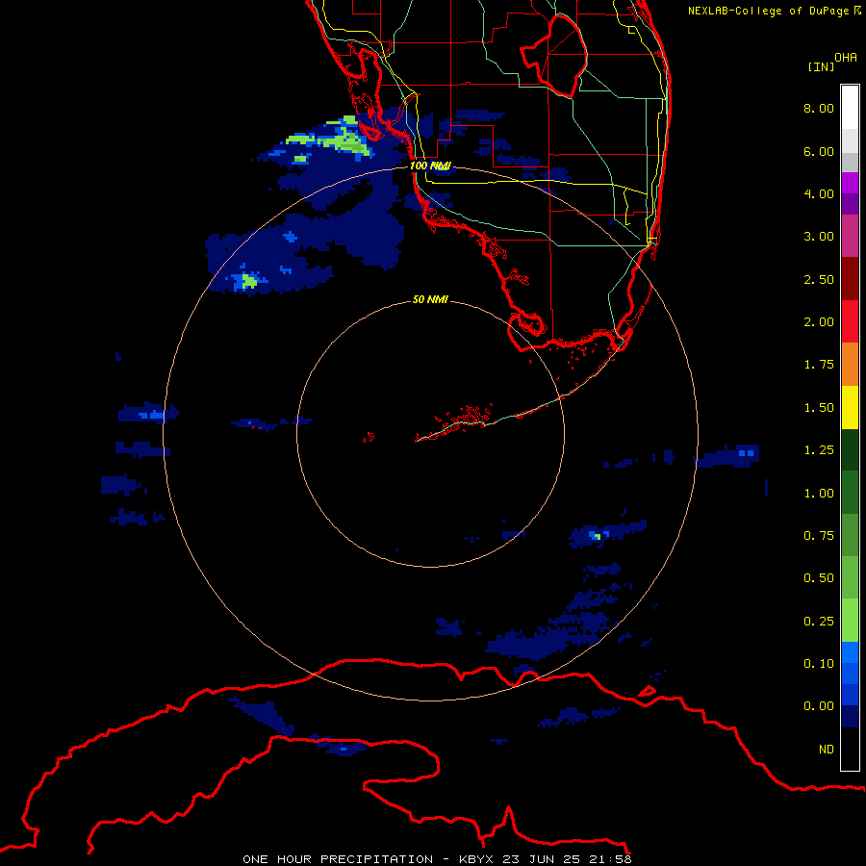Click the 0.25 legend value

(819, 622)
